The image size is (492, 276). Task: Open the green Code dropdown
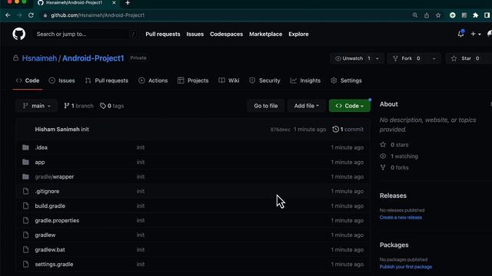[349, 106]
